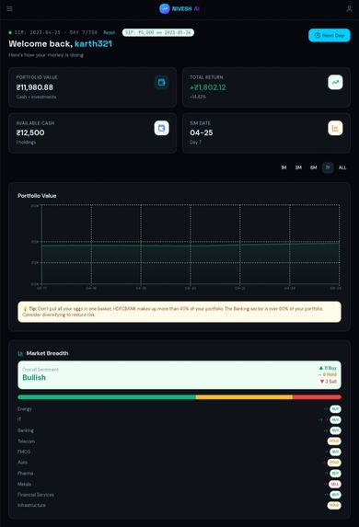Click the BUY badge for IT
The width and height of the screenshot is (359, 527).
(x=335, y=419)
